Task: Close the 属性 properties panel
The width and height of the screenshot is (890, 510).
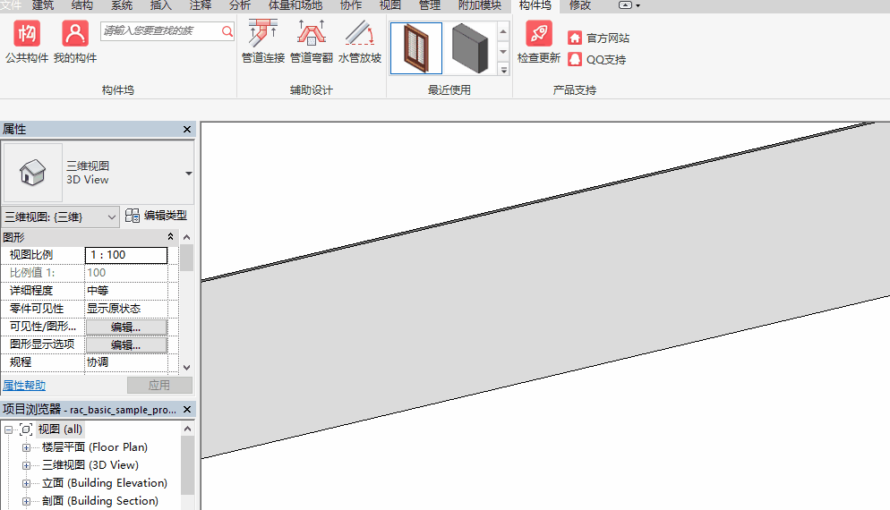Action: [x=187, y=130]
